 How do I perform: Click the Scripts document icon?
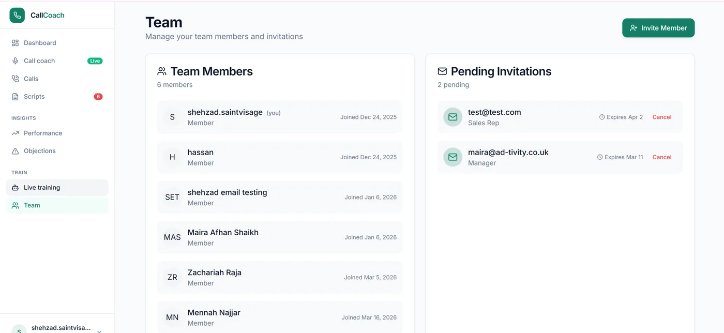pos(15,97)
